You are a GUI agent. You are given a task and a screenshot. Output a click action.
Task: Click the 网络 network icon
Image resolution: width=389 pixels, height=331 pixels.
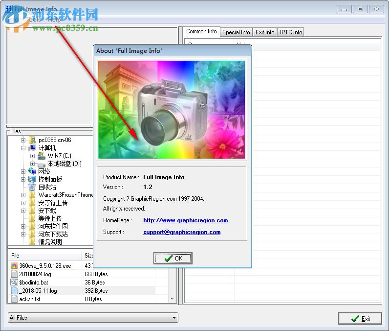(32, 171)
